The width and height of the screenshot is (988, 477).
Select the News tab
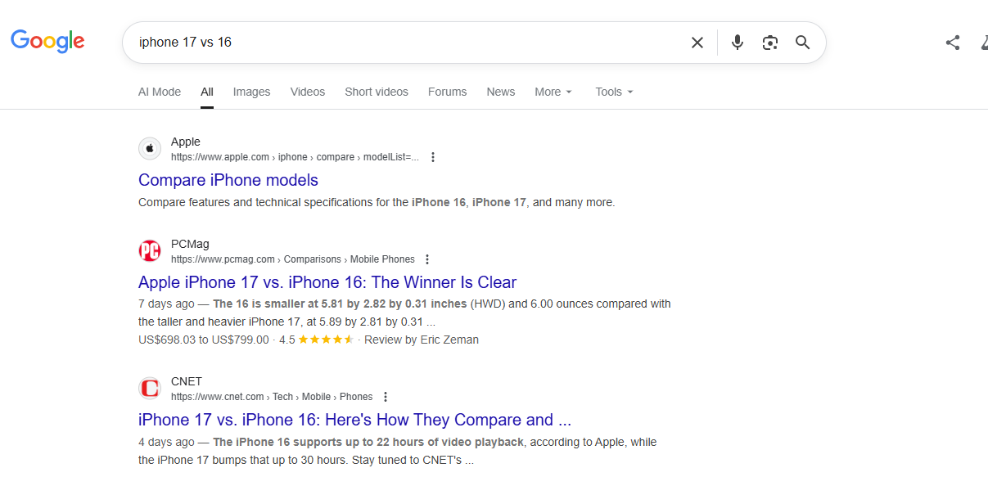[x=501, y=92]
